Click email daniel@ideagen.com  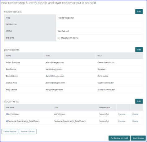(x=55, y=76)
